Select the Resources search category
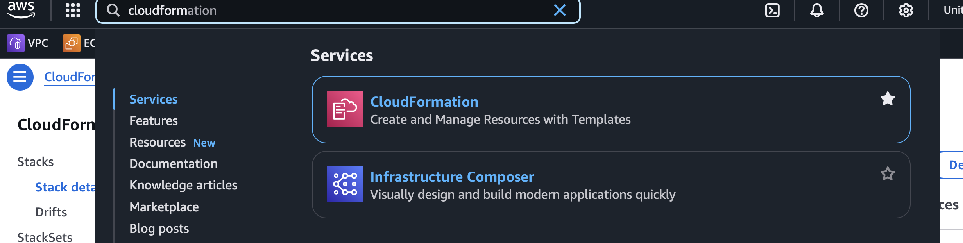Viewport: 963px width, 243px height. click(158, 142)
